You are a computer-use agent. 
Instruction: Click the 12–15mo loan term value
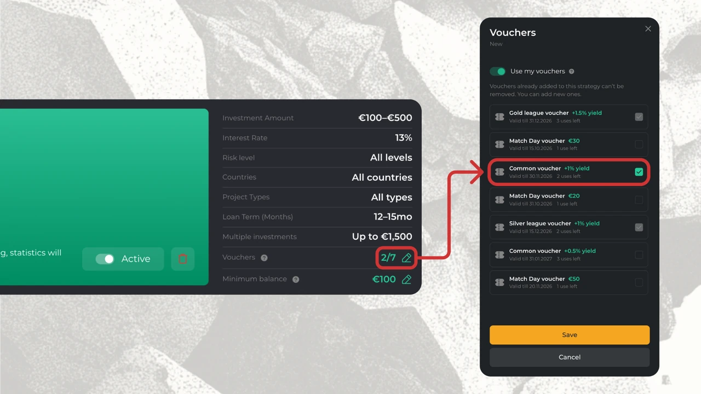[x=393, y=217]
